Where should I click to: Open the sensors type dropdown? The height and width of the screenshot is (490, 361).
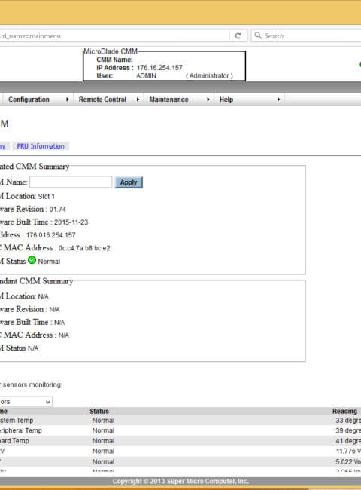pyautogui.click(x=26, y=402)
